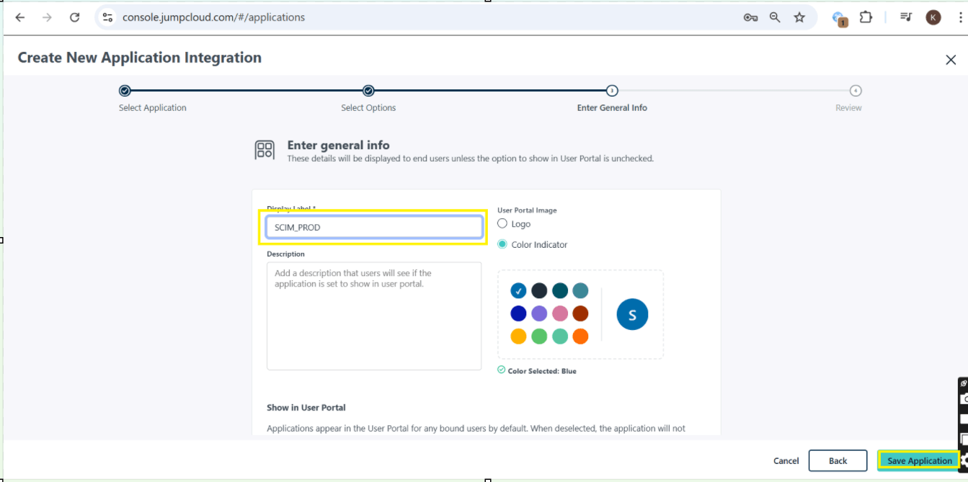
Task: Pick the orange color swatch
Action: pyautogui.click(x=580, y=336)
